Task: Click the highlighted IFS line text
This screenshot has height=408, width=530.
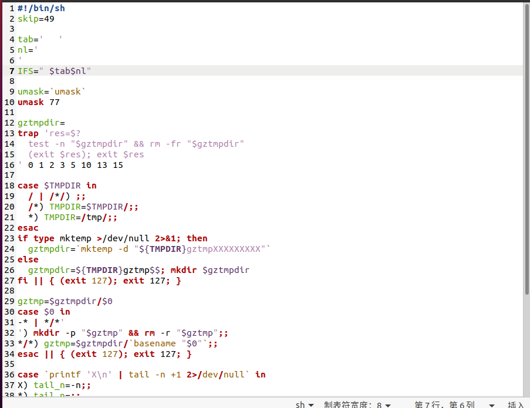Action: point(54,71)
